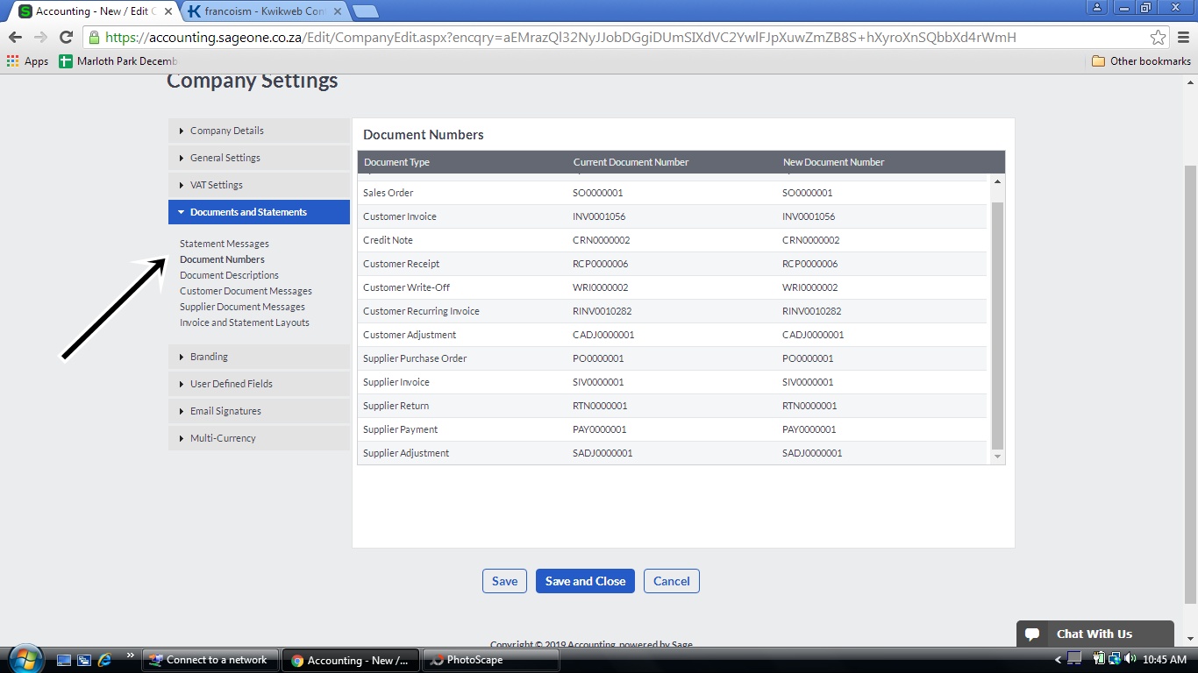
Task: Select Customer Invoice row label
Action: pos(400,216)
